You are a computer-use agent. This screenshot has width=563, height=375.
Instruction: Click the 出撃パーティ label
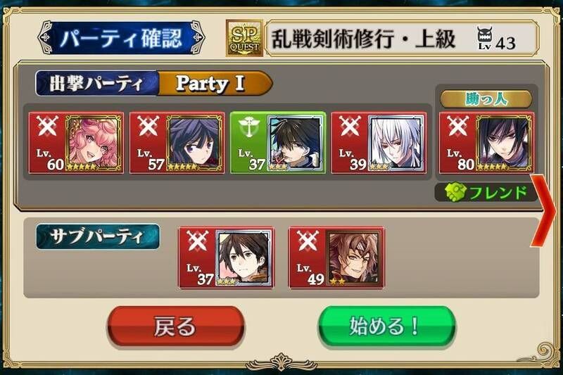(x=96, y=84)
